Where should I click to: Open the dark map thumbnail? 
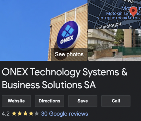(x=114, y=14)
